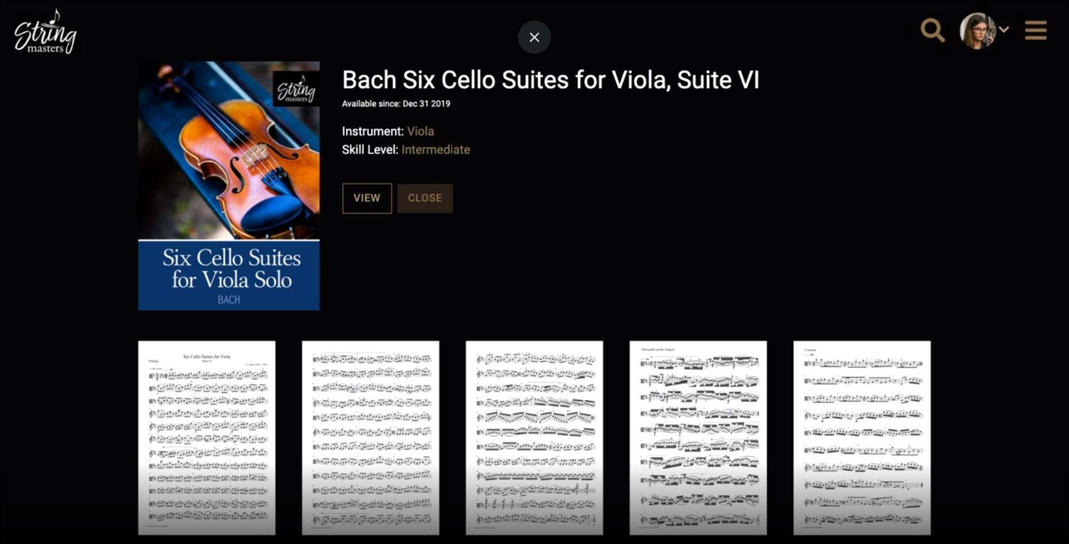The height and width of the screenshot is (544, 1069).
Task: Follow the Viola instrument link
Action: 420,131
